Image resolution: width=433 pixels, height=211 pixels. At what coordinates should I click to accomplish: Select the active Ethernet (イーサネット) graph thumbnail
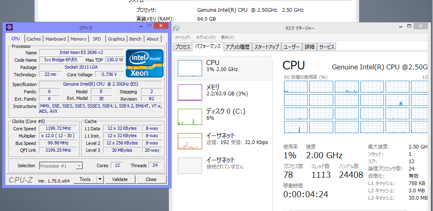click(190, 141)
